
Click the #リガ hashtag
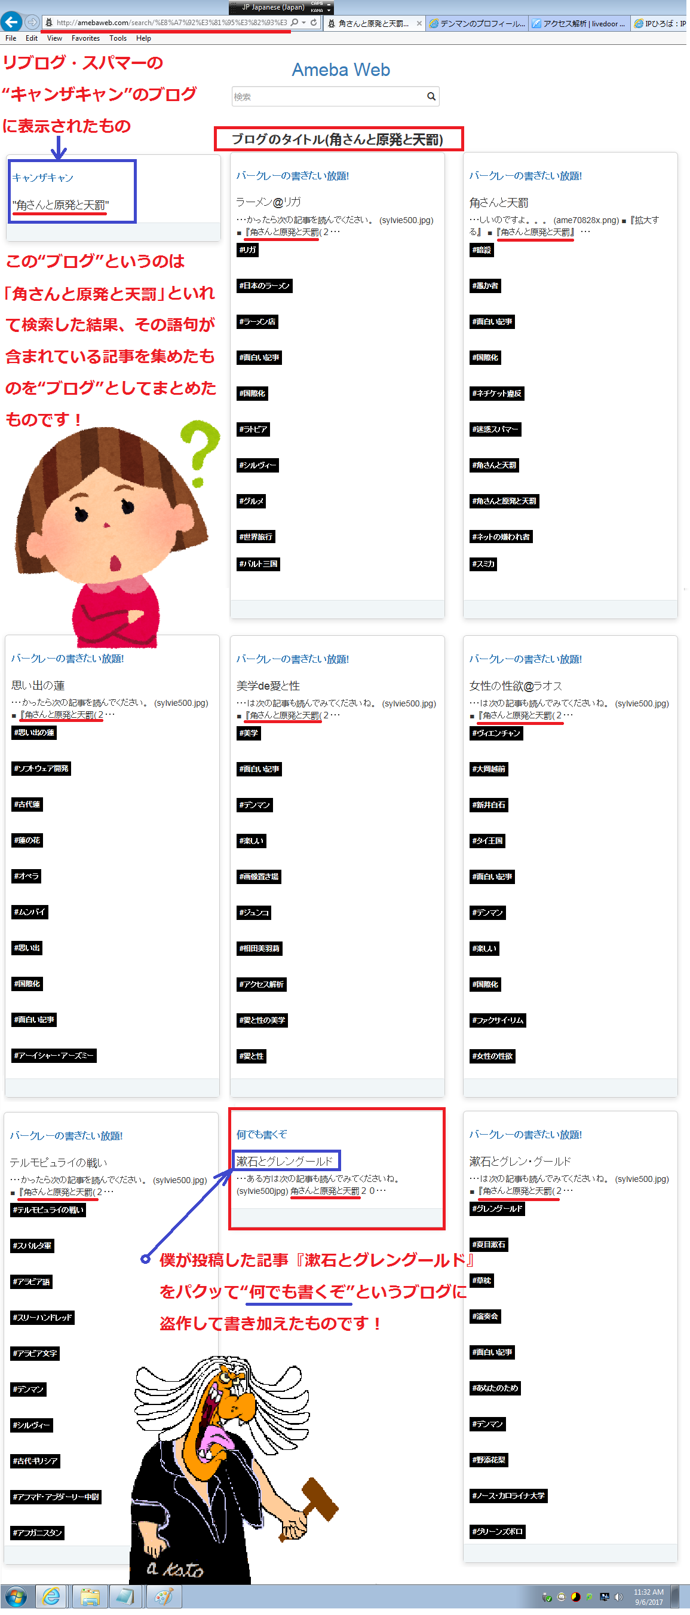click(247, 249)
